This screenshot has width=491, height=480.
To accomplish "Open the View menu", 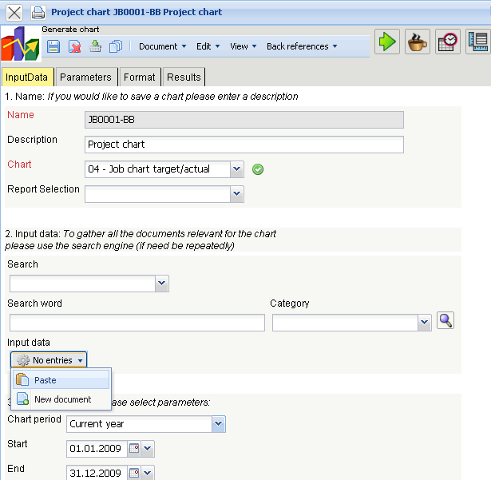I will [x=243, y=46].
